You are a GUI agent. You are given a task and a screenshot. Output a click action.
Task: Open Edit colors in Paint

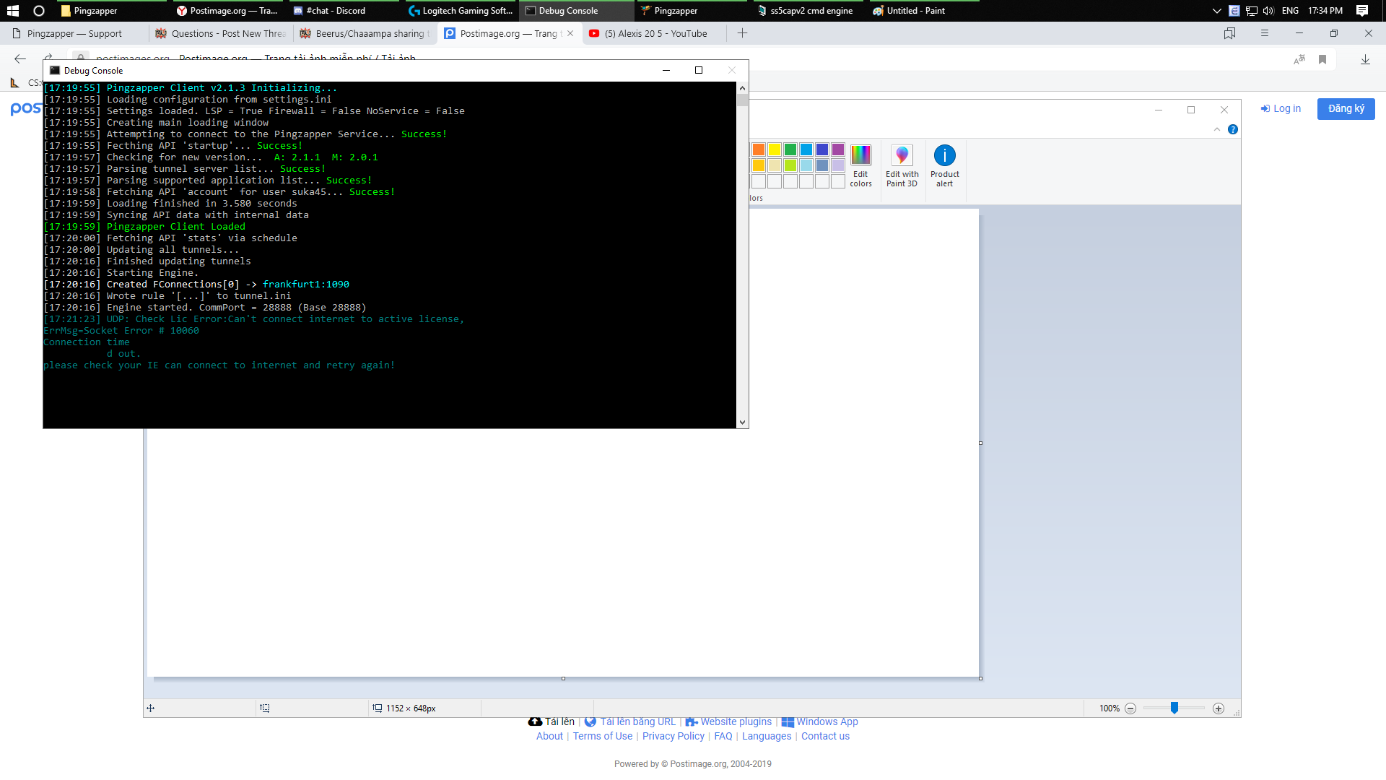pos(860,166)
